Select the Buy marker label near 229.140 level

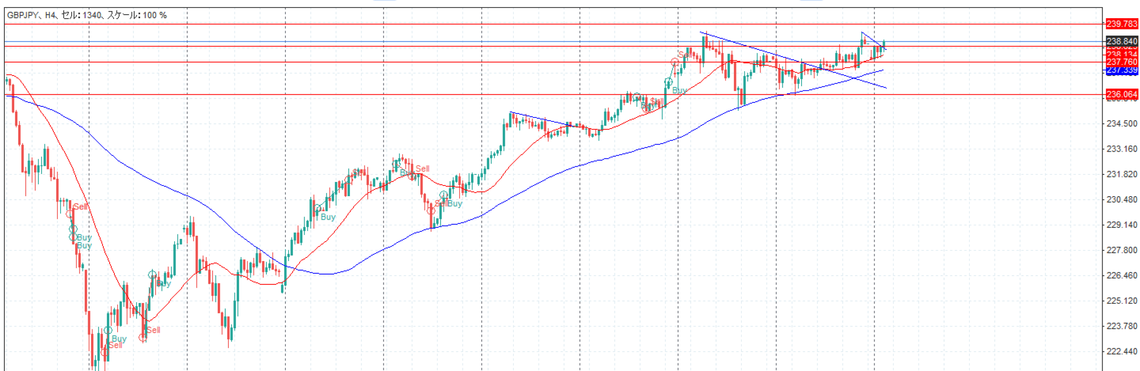tap(328, 217)
